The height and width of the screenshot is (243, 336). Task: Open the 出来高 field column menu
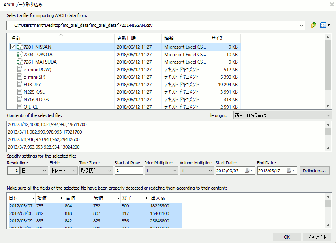coord(180,198)
